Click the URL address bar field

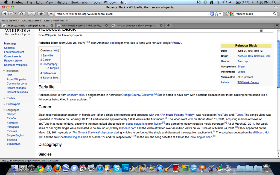(x=132, y=14)
